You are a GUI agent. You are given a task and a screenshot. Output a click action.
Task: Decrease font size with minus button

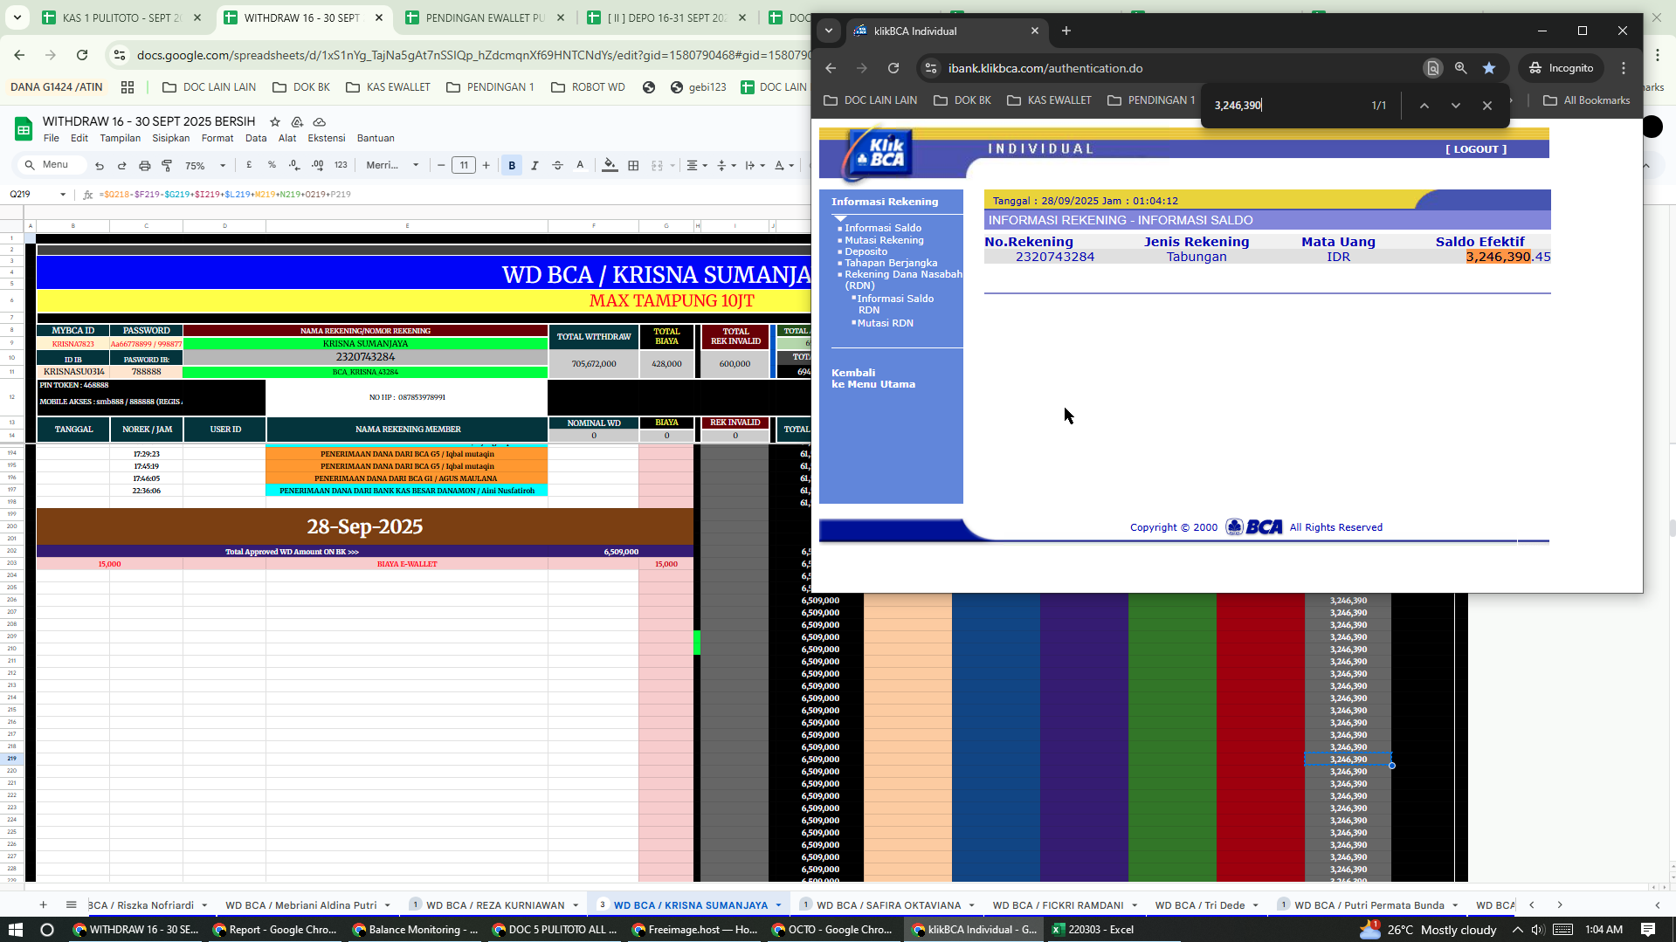[441, 165]
